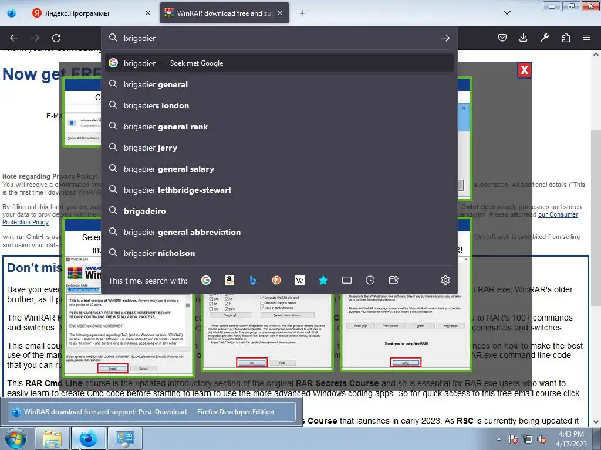601x450 pixels.
Task: Search in Actions via the last one-off icon
Action: (394, 280)
